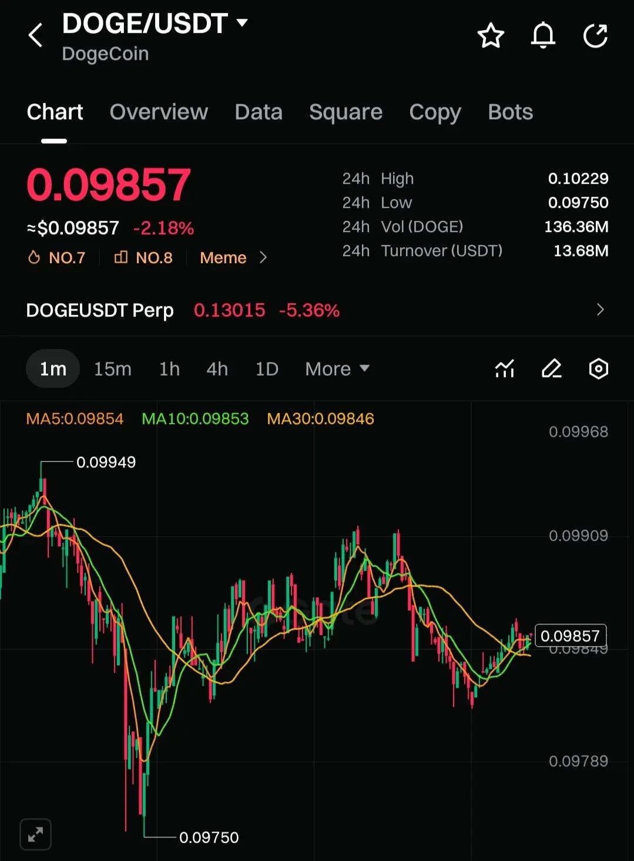Tap the chart high marker 0.09949
The height and width of the screenshot is (861, 634).
click(106, 462)
